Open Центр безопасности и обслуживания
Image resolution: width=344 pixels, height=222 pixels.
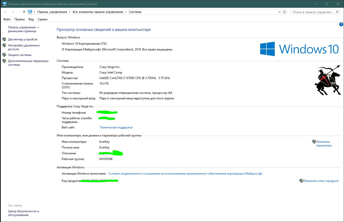pos(23,213)
